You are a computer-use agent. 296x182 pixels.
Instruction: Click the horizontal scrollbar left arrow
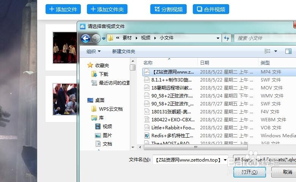140,147
